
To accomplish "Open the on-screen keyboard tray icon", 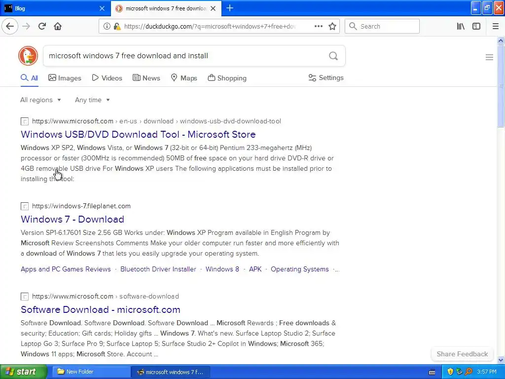I will [432, 372].
